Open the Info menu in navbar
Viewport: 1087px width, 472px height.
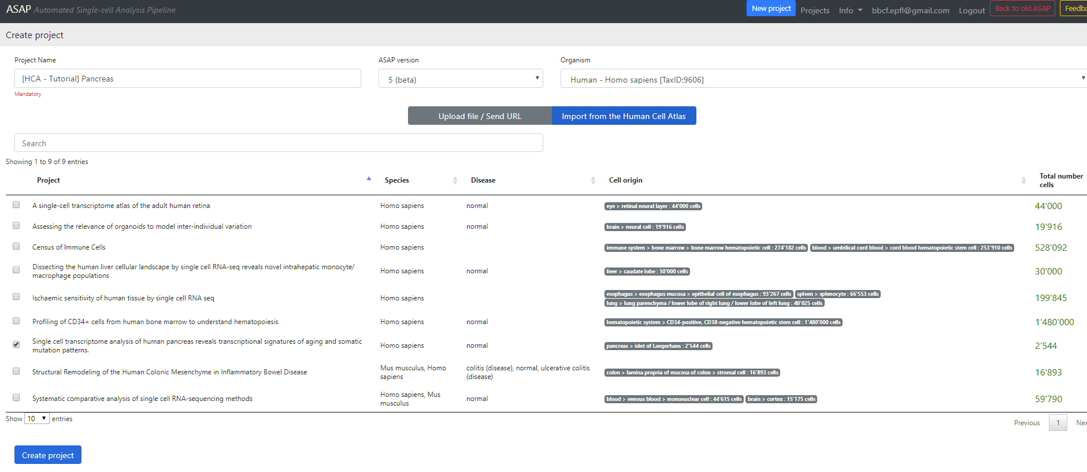click(849, 10)
